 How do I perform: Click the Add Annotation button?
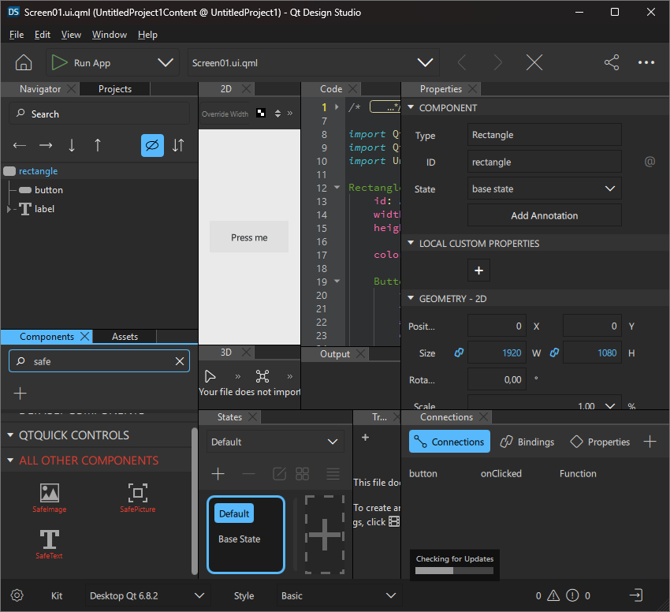(545, 215)
